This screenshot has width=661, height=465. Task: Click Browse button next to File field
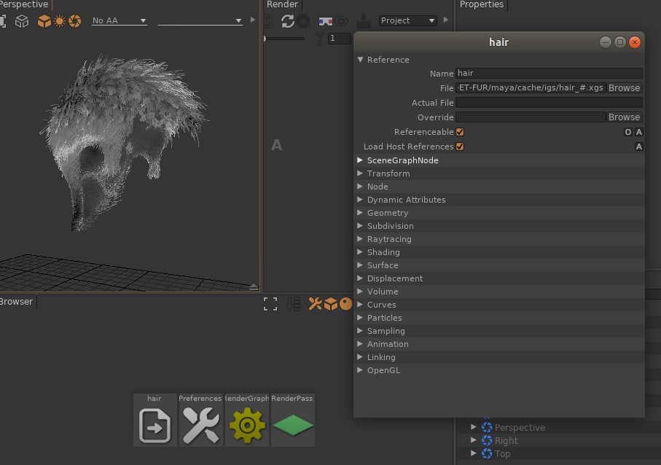click(625, 88)
